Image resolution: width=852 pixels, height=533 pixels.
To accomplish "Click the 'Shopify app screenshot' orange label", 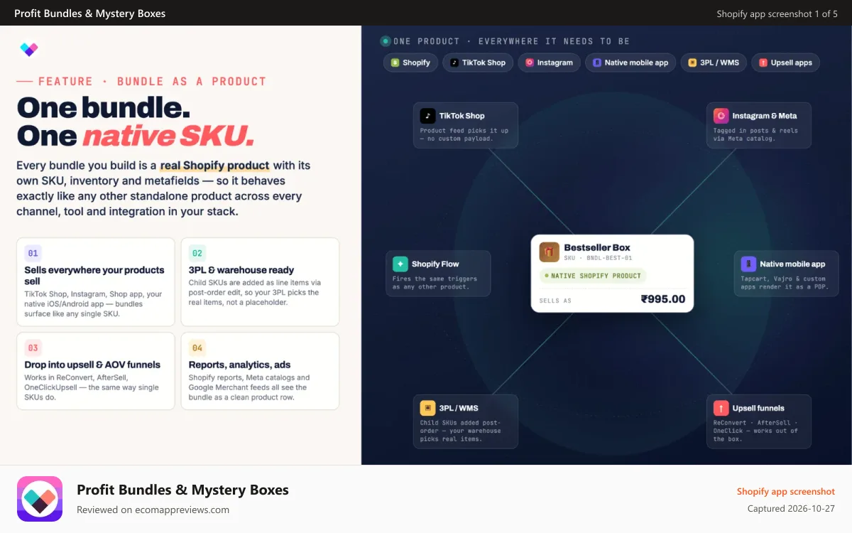I will pos(786,491).
